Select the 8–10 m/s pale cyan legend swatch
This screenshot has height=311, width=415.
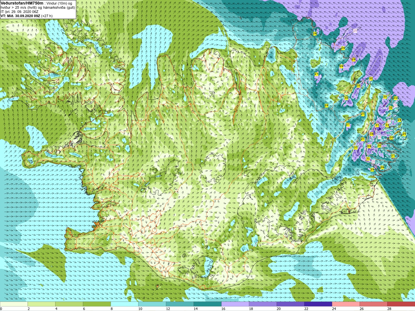coord(124,304)
